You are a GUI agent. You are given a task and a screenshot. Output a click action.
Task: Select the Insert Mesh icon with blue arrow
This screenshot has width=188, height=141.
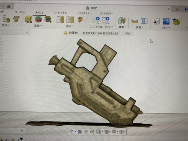176,21
